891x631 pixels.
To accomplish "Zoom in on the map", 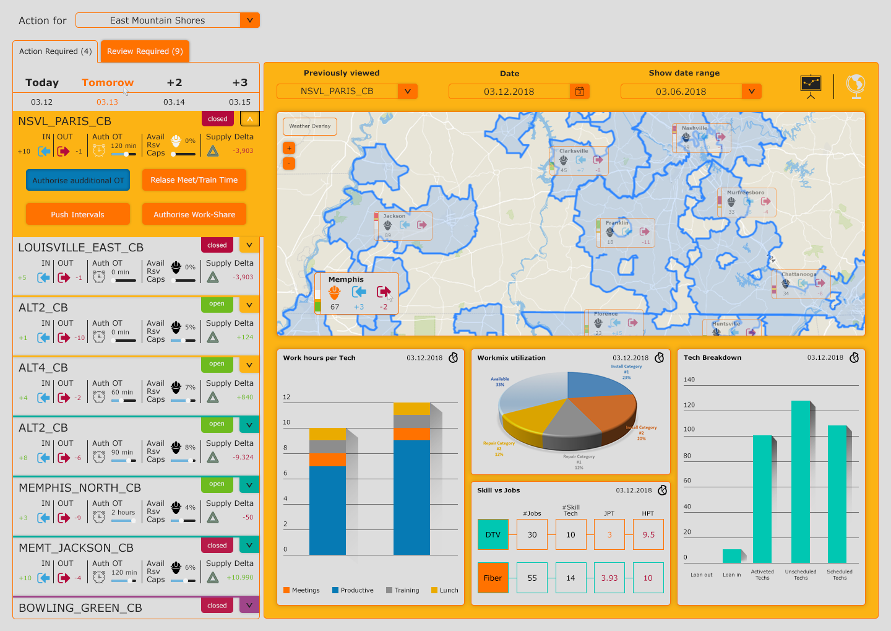I will tap(289, 148).
